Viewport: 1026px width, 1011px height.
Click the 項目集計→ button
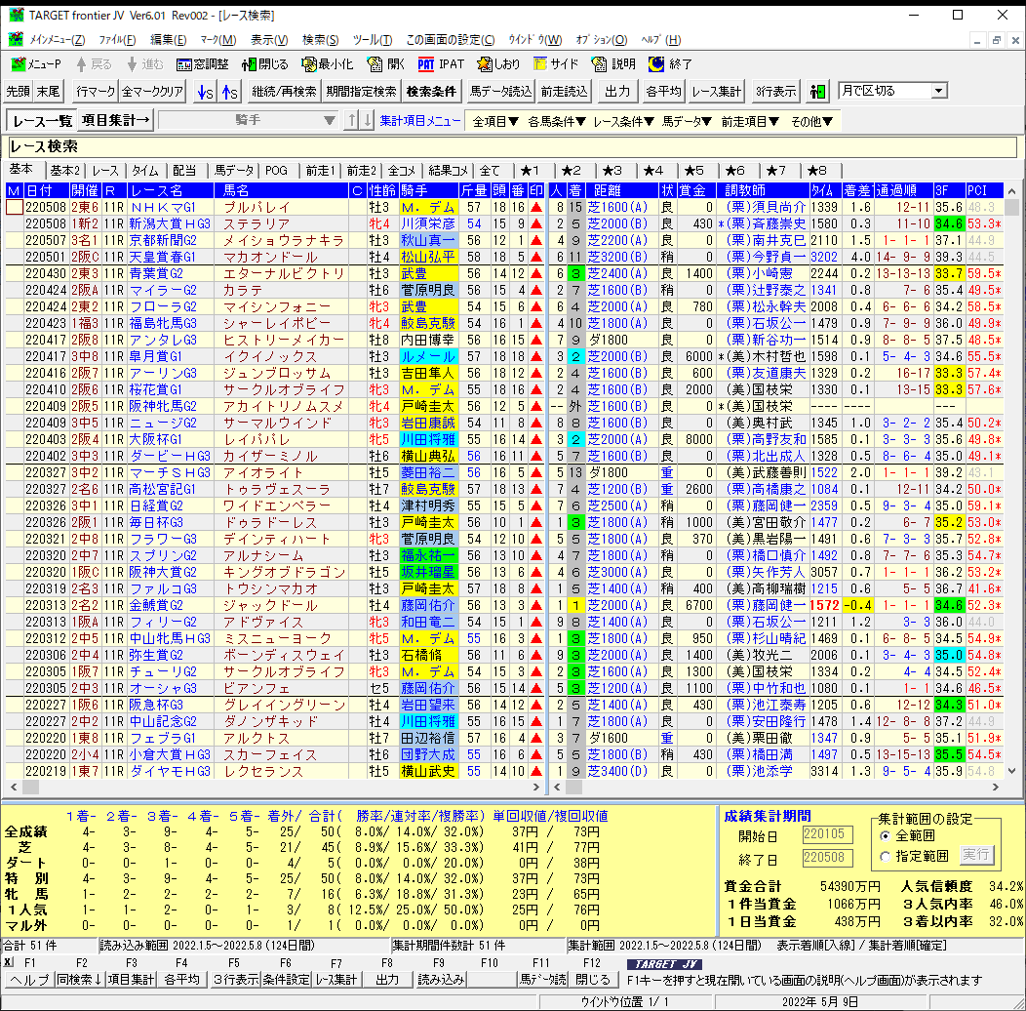pos(116,120)
